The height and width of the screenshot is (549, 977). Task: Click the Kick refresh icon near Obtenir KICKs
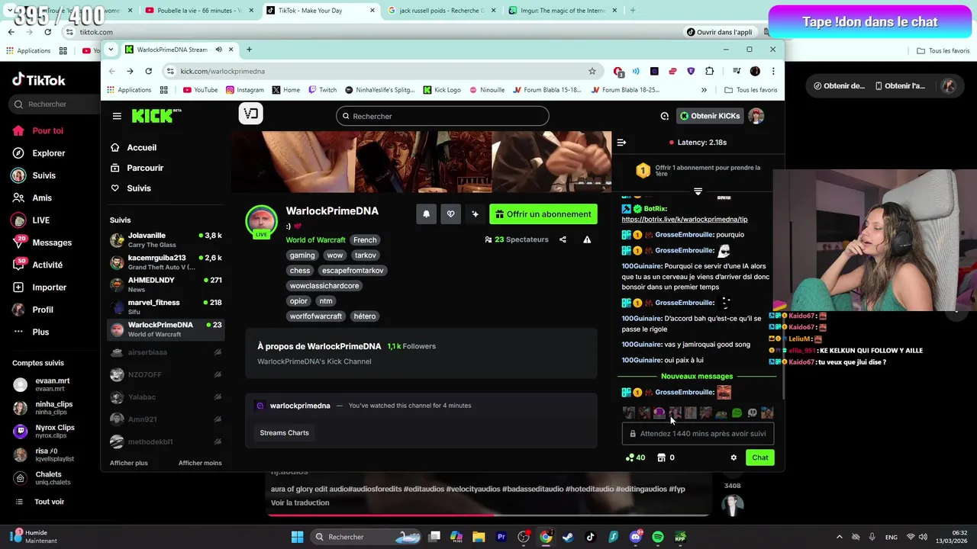pos(664,116)
